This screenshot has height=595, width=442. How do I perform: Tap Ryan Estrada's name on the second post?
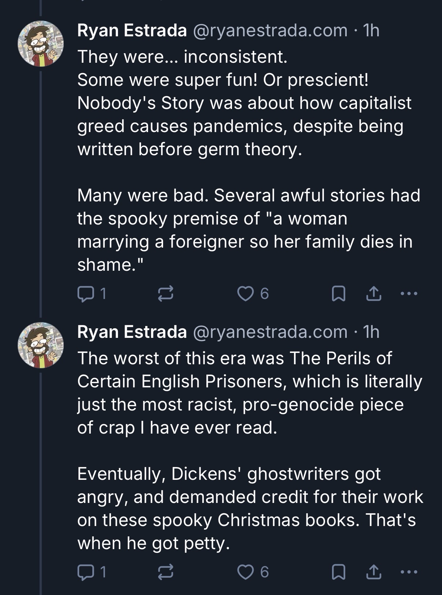pyautogui.click(x=132, y=332)
